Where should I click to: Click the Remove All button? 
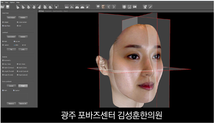[x=23, y=104]
